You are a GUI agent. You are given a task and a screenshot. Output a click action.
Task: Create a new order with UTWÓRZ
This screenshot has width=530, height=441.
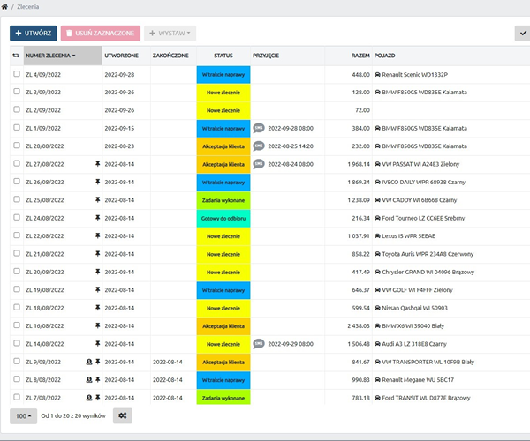(34, 33)
